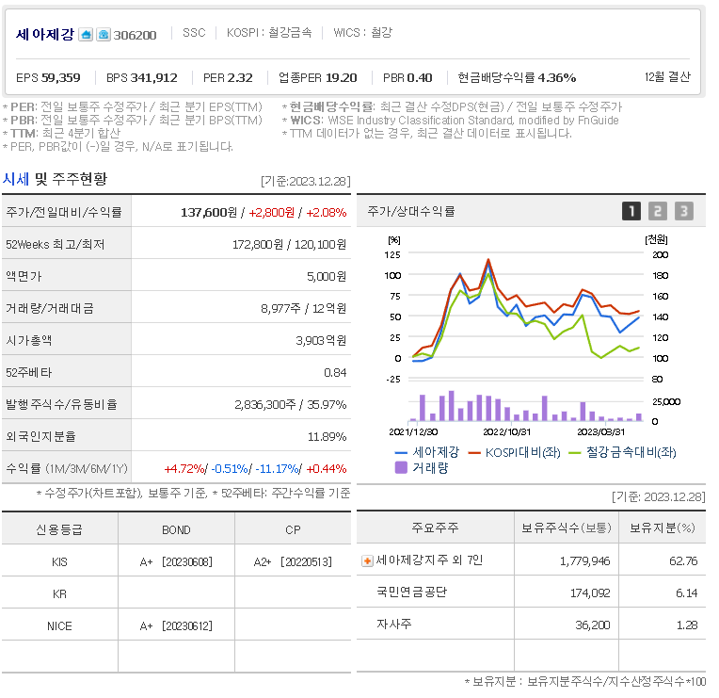This screenshot has height=698, width=719.
Task: Click 62.76 ownership percentage
Action: 683,561
